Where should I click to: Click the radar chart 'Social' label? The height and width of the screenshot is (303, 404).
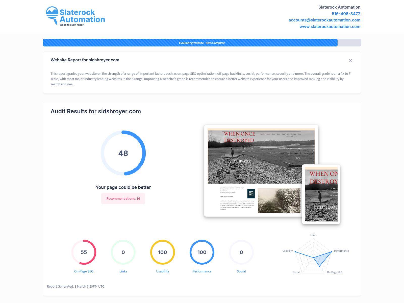[296, 272]
